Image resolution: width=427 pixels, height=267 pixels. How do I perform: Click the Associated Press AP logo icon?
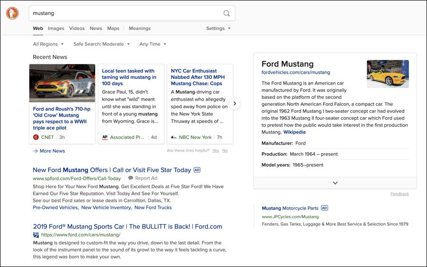105,138
